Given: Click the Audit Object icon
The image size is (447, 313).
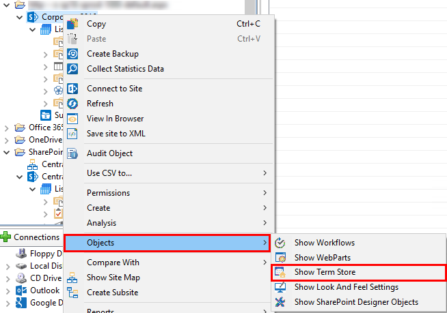Looking at the screenshot, I should point(72,153).
